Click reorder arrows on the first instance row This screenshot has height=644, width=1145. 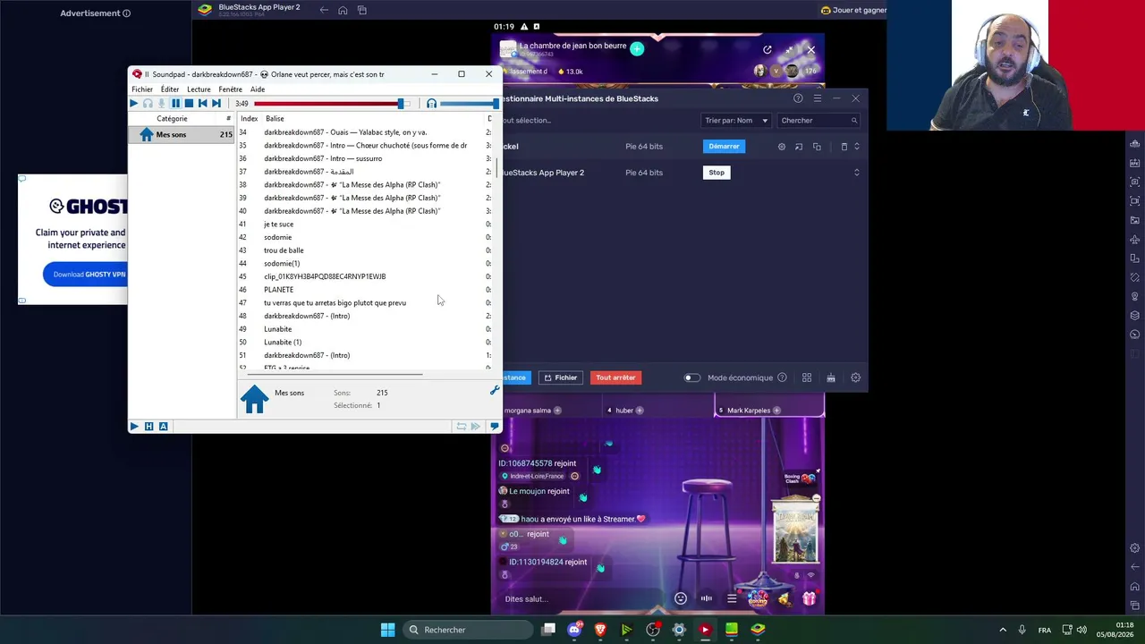coord(857,147)
